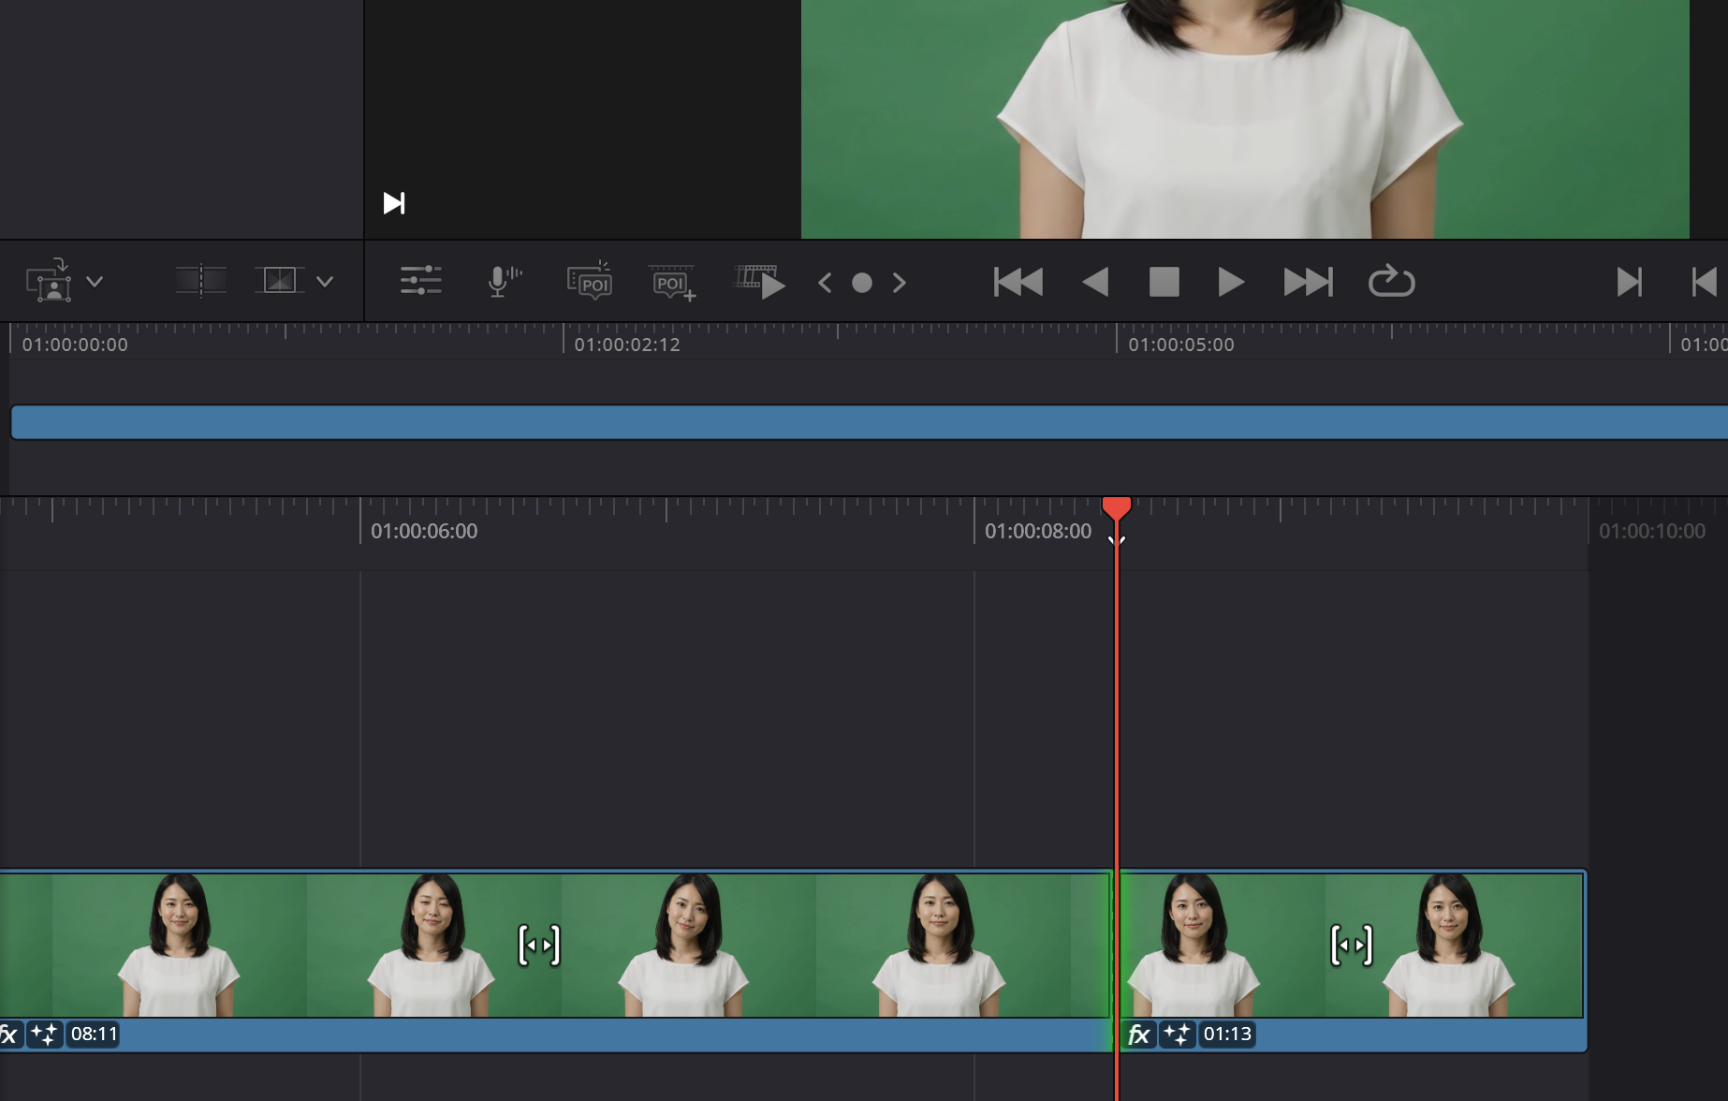The height and width of the screenshot is (1101, 1728).
Task: Click the 08:11 clip duration label
Action: pyautogui.click(x=95, y=1035)
